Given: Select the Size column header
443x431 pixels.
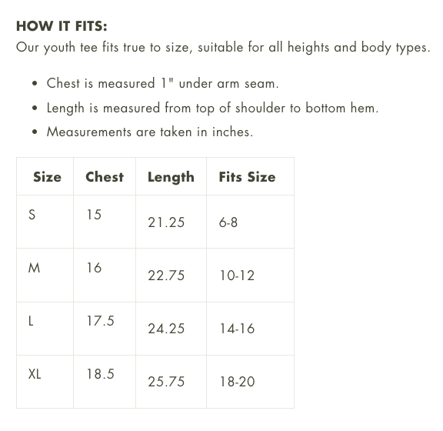Looking at the screenshot, I should click(x=47, y=177).
